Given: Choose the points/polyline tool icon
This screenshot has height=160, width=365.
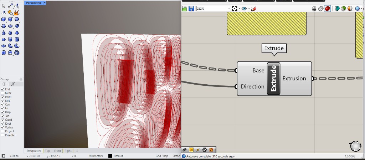Looking at the screenshot, I should (x=10, y=6).
